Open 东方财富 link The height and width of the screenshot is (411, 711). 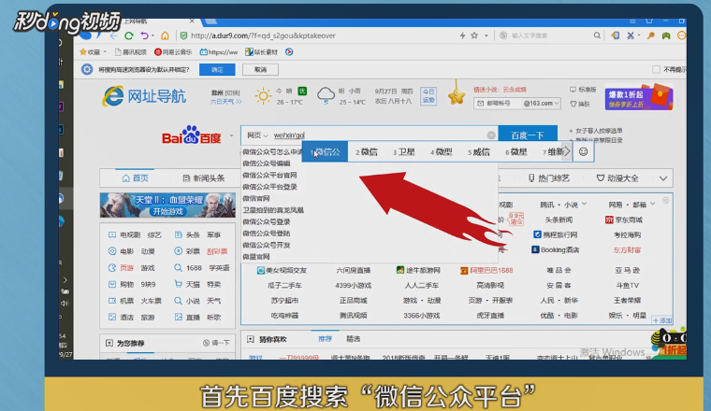[627, 249]
